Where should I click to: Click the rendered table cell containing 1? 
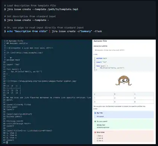104,98
